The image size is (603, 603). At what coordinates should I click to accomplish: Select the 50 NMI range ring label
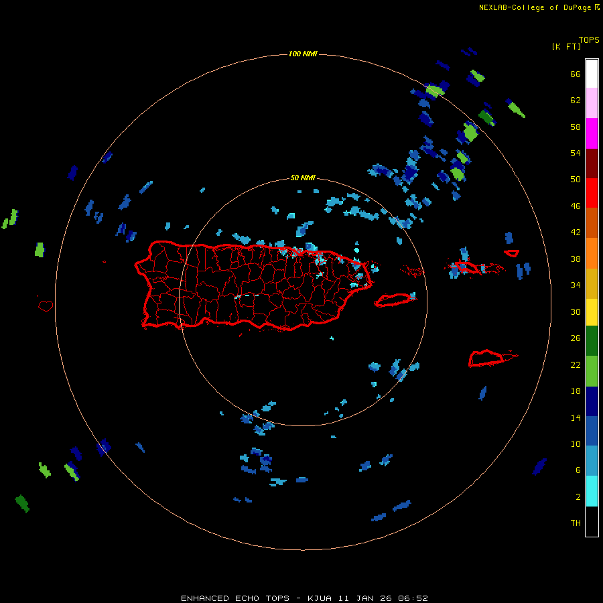(303, 178)
